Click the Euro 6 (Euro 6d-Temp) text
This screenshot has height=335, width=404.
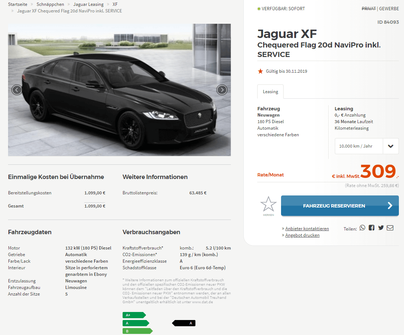[203, 267]
